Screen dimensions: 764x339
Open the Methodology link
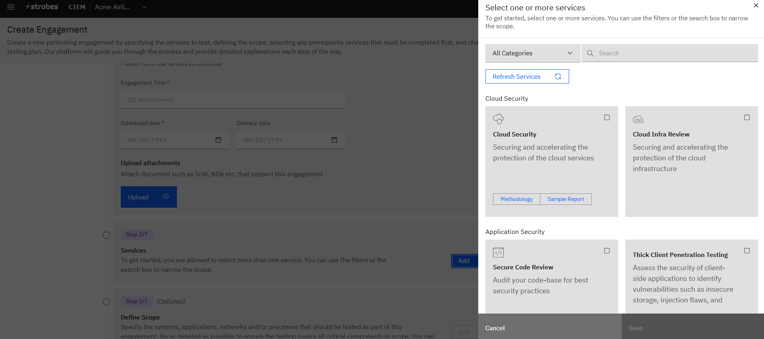tap(517, 199)
